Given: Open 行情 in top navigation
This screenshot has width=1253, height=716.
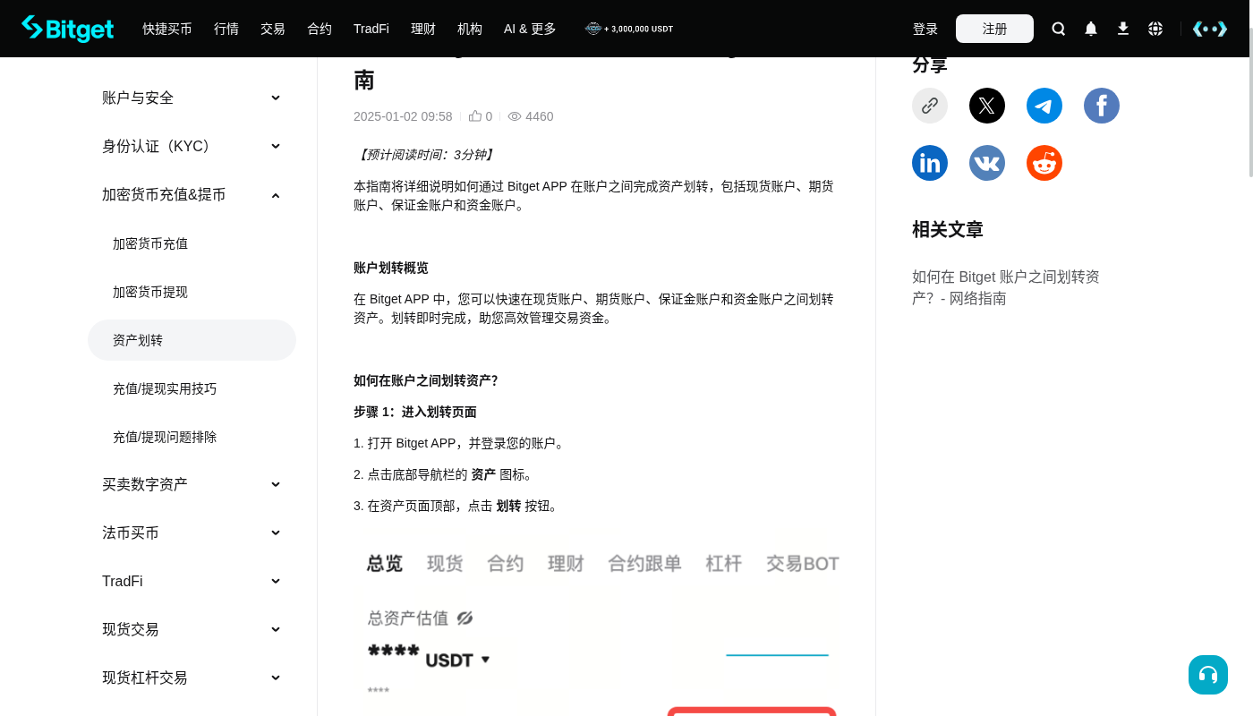Looking at the screenshot, I should (226, 29).
